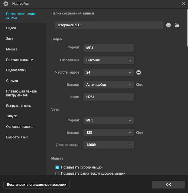The width and height of the screenshot is (188, 193).
Task: Open the folder icon next to save path
Action: click(x=177, y=25)
